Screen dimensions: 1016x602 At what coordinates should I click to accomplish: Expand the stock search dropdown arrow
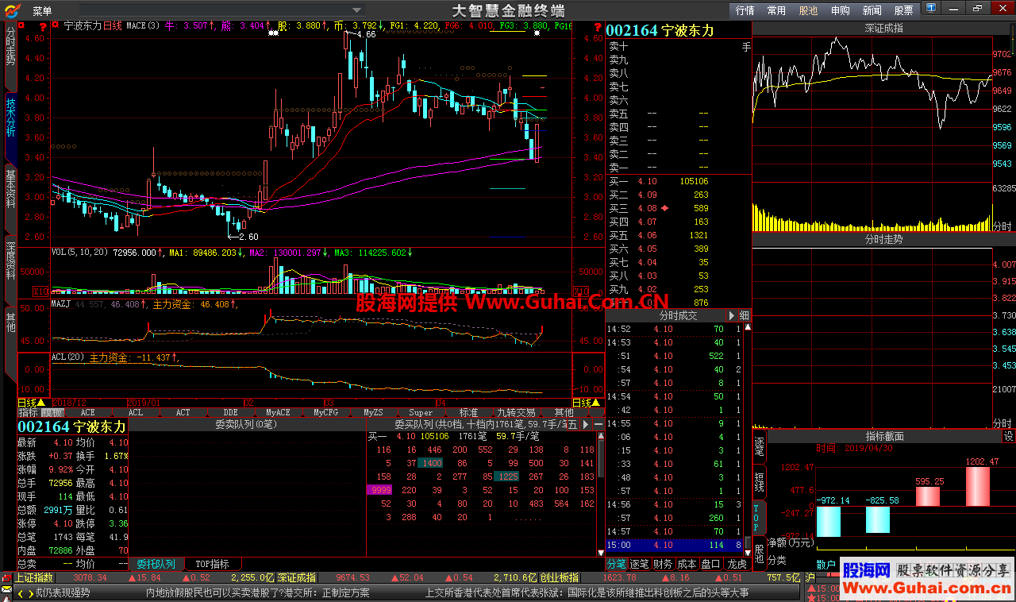click(x=356, y=10)
